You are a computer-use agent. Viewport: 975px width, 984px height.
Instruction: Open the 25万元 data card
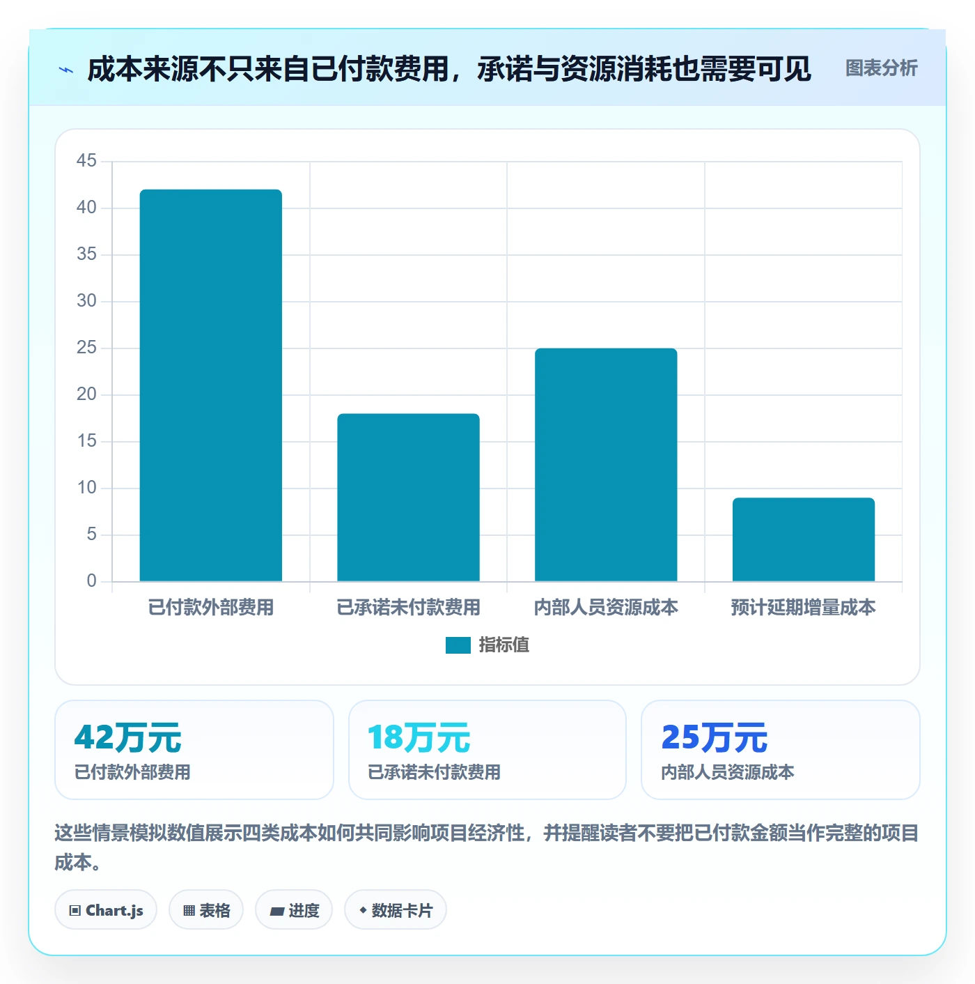[781, 750]
